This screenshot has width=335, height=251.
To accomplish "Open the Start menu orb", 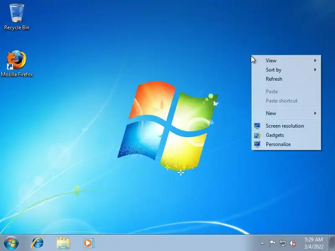I will (11, 243).
